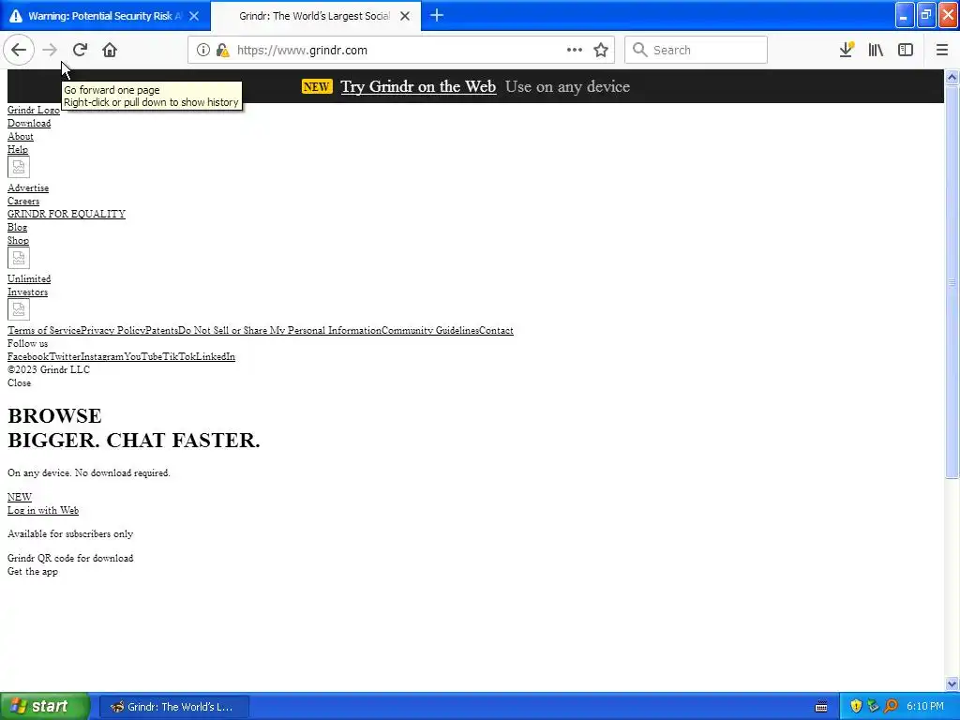Click the page scrollbar up arrow

[952, 77]
